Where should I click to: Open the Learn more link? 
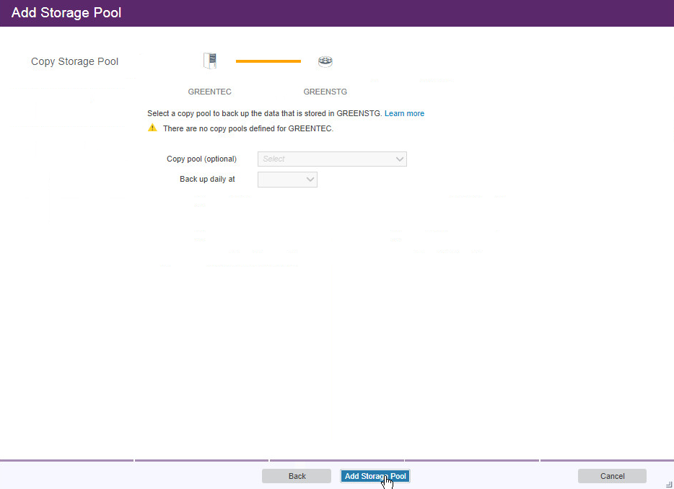[x=404, y=113]
